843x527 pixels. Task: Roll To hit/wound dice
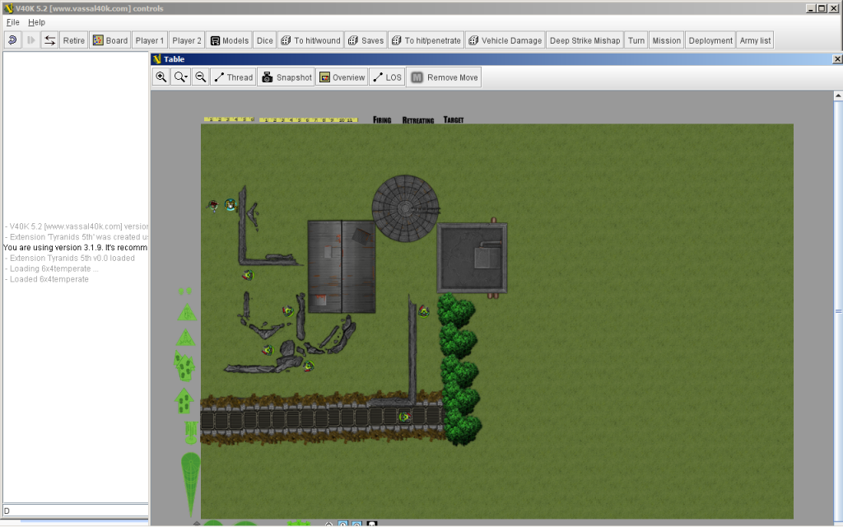click(310, 40)
